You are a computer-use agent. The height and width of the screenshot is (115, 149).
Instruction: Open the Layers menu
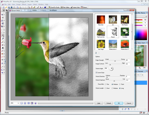coord(30,4)
